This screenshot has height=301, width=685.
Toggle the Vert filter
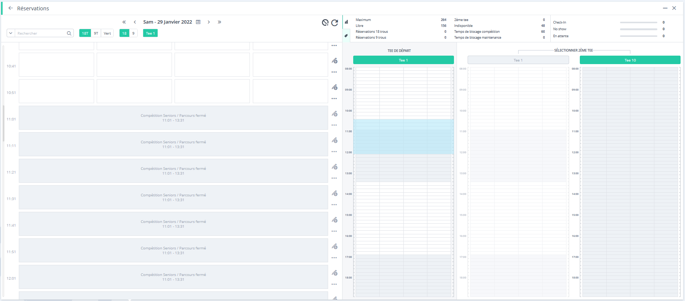[107, 33]
